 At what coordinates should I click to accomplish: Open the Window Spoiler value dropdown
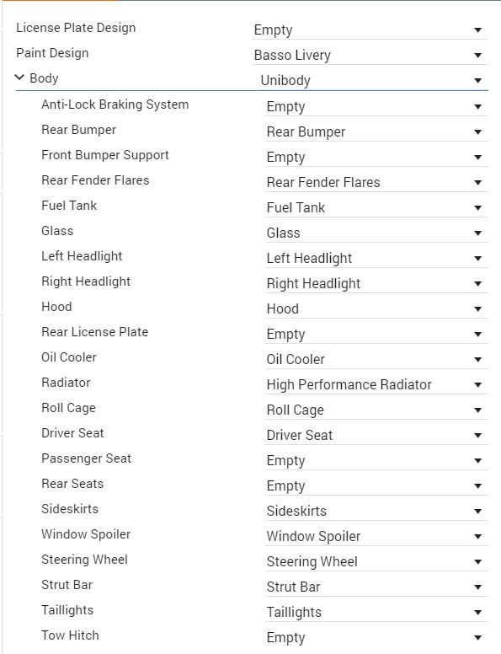pos(376,536)
